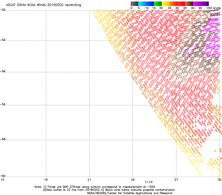Click the brown 35-40 knots legend segment
The height and width of the screenshot is (195, 222).
click(189, 4)
